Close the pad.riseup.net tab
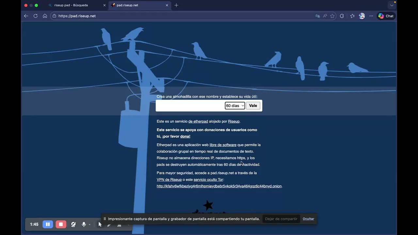 167,5
